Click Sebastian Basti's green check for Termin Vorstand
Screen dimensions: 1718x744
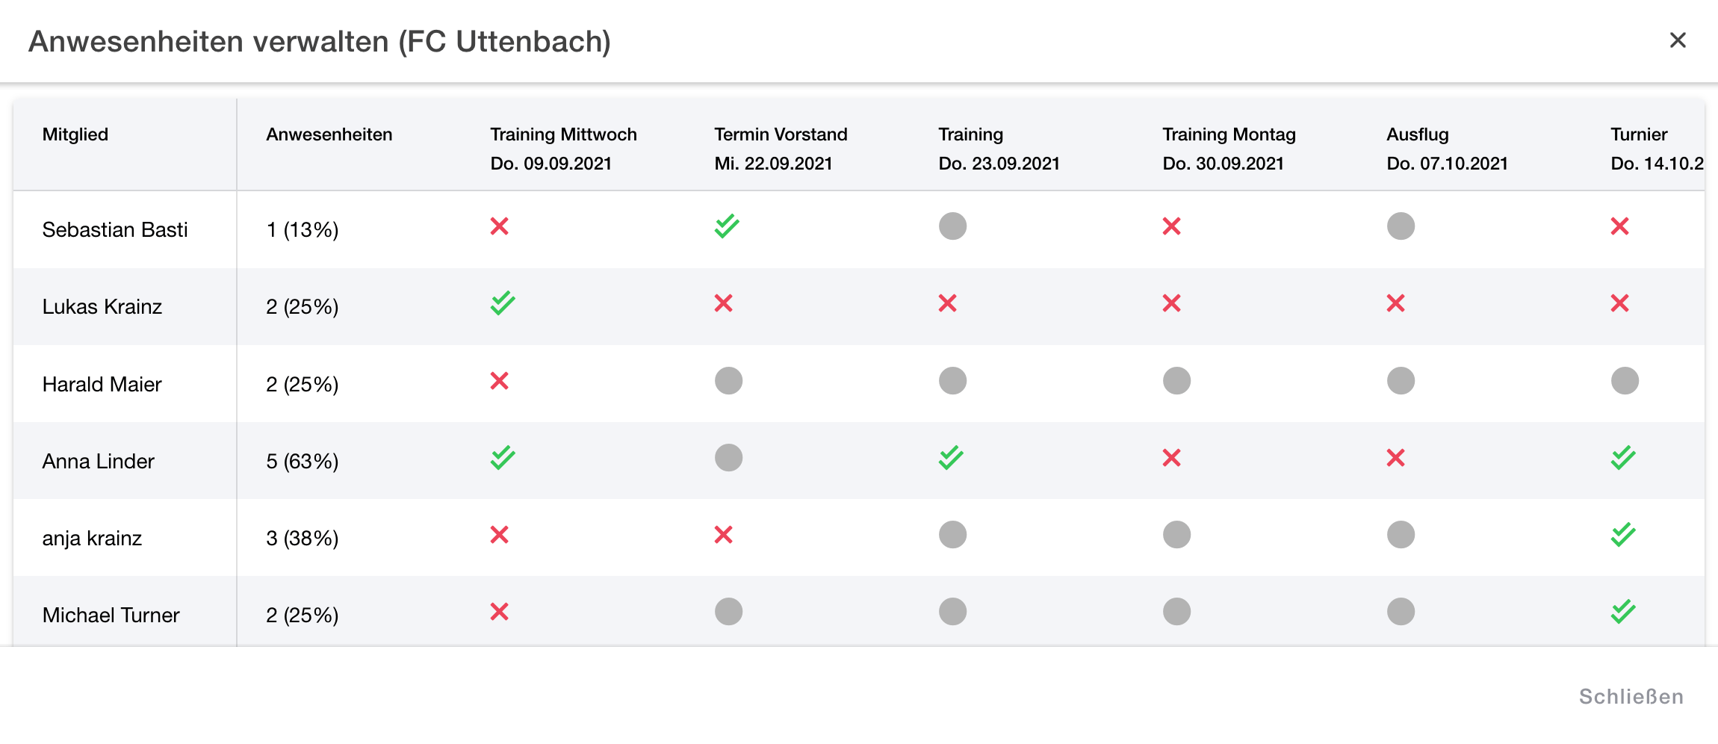[726, 226]
